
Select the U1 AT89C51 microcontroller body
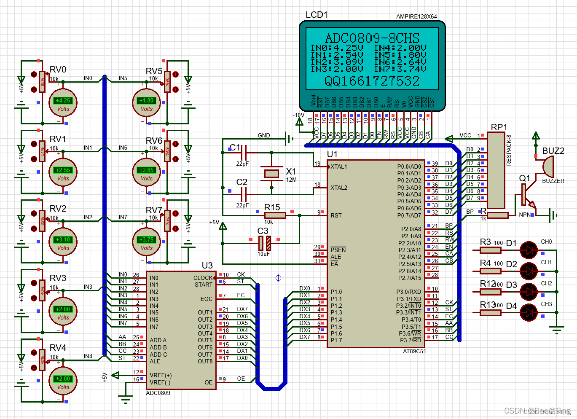click(x=376, y=254)
